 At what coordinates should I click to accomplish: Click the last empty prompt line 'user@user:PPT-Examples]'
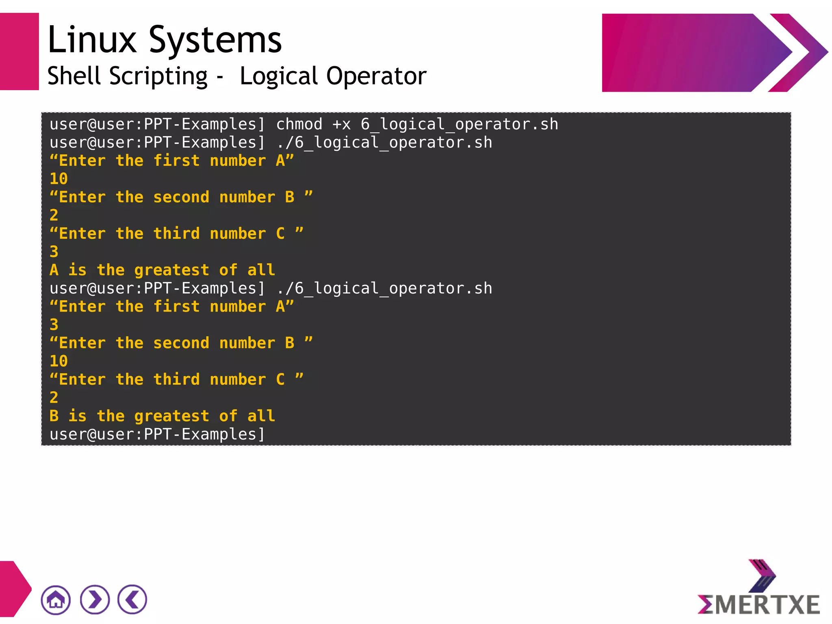coord(157,434)
